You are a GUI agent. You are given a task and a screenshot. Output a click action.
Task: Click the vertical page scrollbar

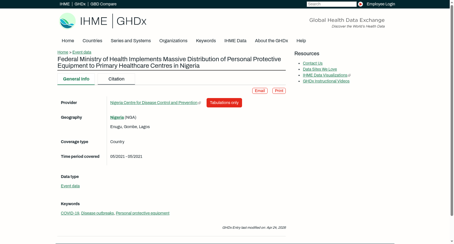pos(452,111)
